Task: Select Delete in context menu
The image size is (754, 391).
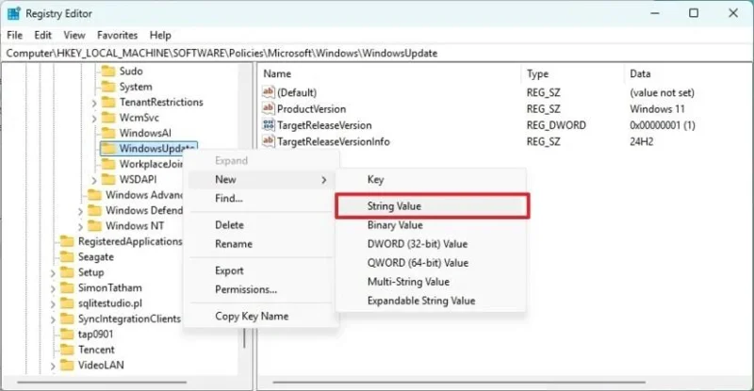Action: [260, 224]
